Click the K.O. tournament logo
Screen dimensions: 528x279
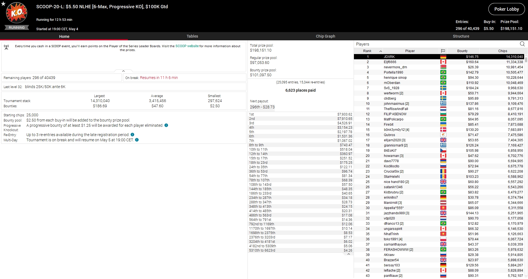pyautogui.click(x=17, y=13)
